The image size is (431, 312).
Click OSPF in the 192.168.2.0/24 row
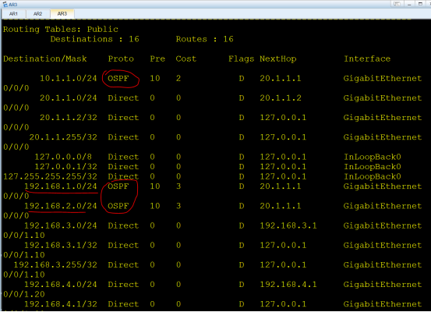click(x=118, y=206)
